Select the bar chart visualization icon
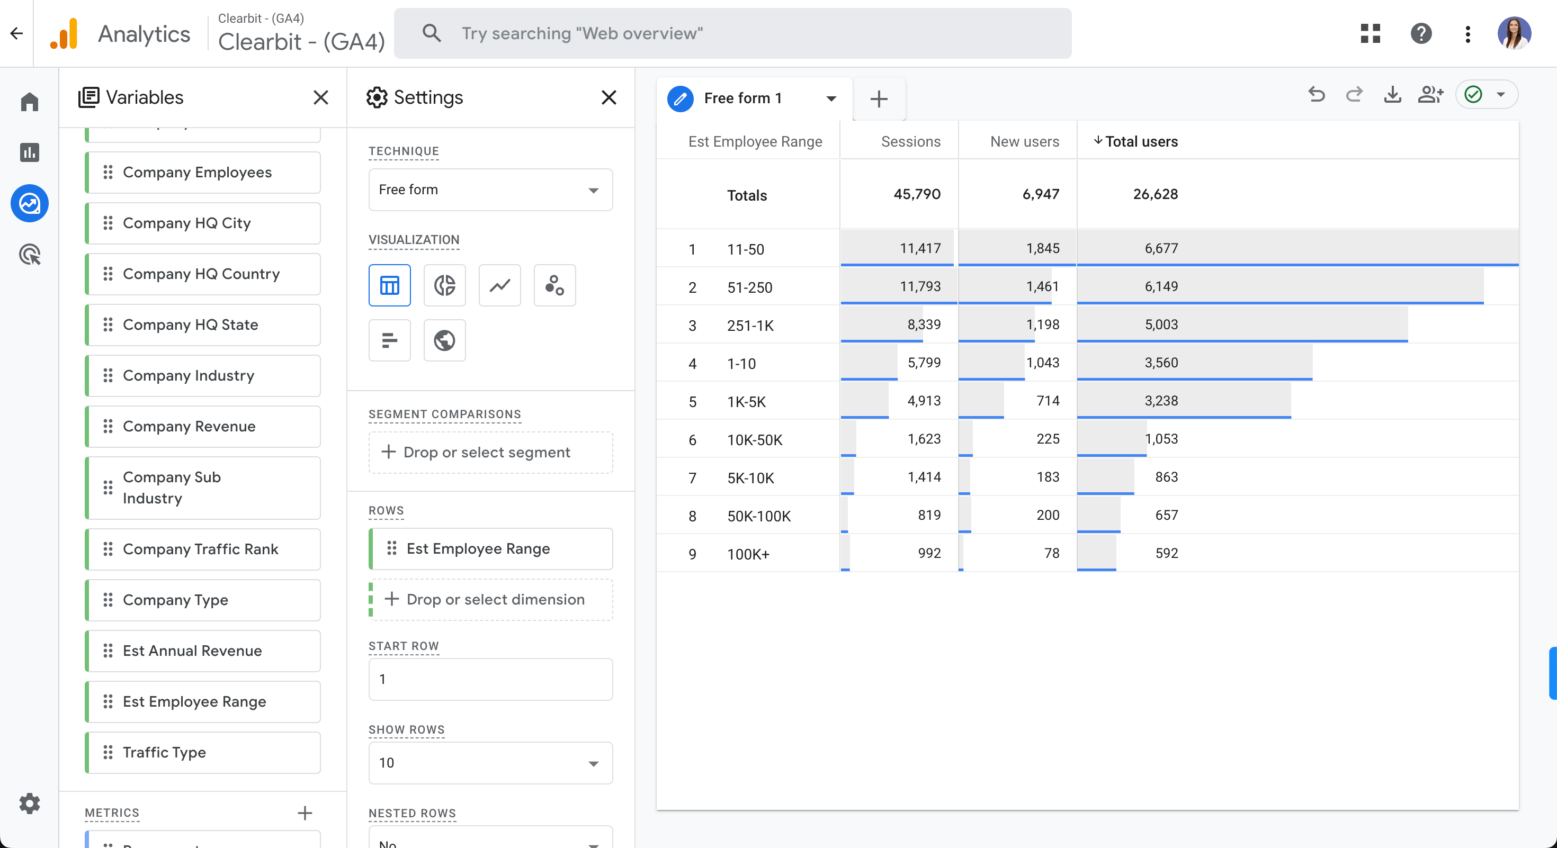The height and width of the screenshot is (848, 1557). (389, 341)
